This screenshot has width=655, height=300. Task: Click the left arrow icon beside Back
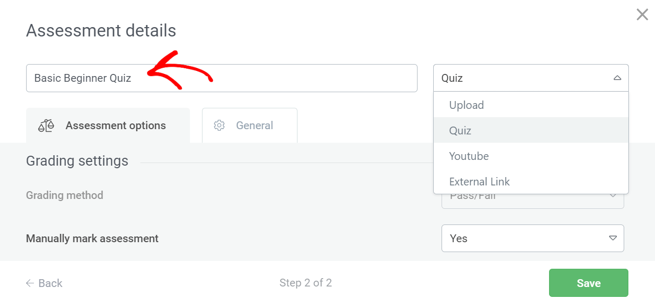(x=30, y=283)
